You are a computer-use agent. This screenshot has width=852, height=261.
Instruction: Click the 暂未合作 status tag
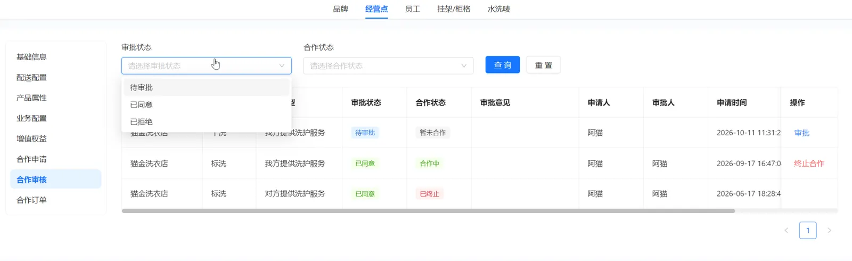(432, 133)
